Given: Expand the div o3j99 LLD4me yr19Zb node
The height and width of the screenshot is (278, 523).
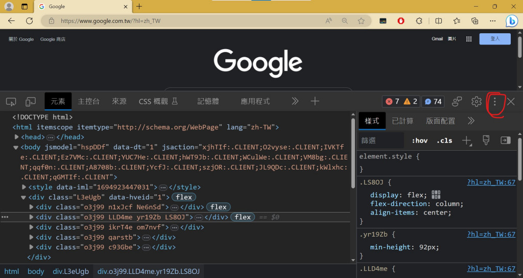Looking at the screenshot, I should [x=31, y=217].
